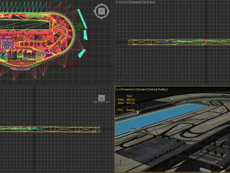Click the XYZ axis tripod in Perspective viewport
This screenshot has width=230, height=173.
[120, 163]
